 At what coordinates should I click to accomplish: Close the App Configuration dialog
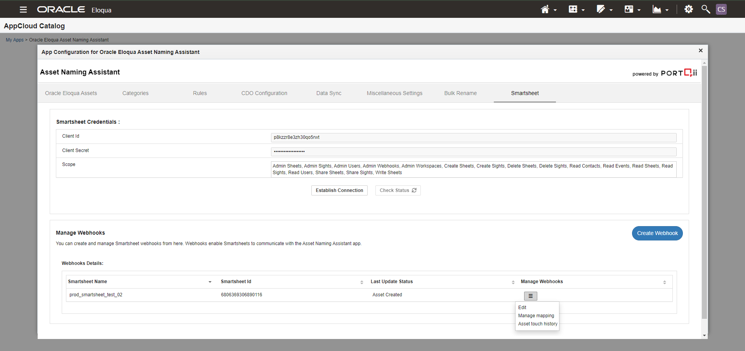pyautogui.click(x=700, y=51)
